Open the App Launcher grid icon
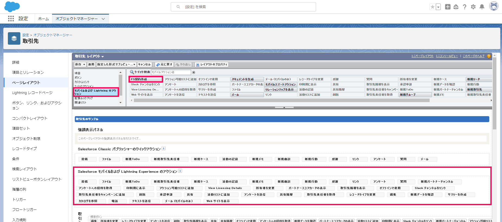This screenshot has width=502, height=222. 11,18
